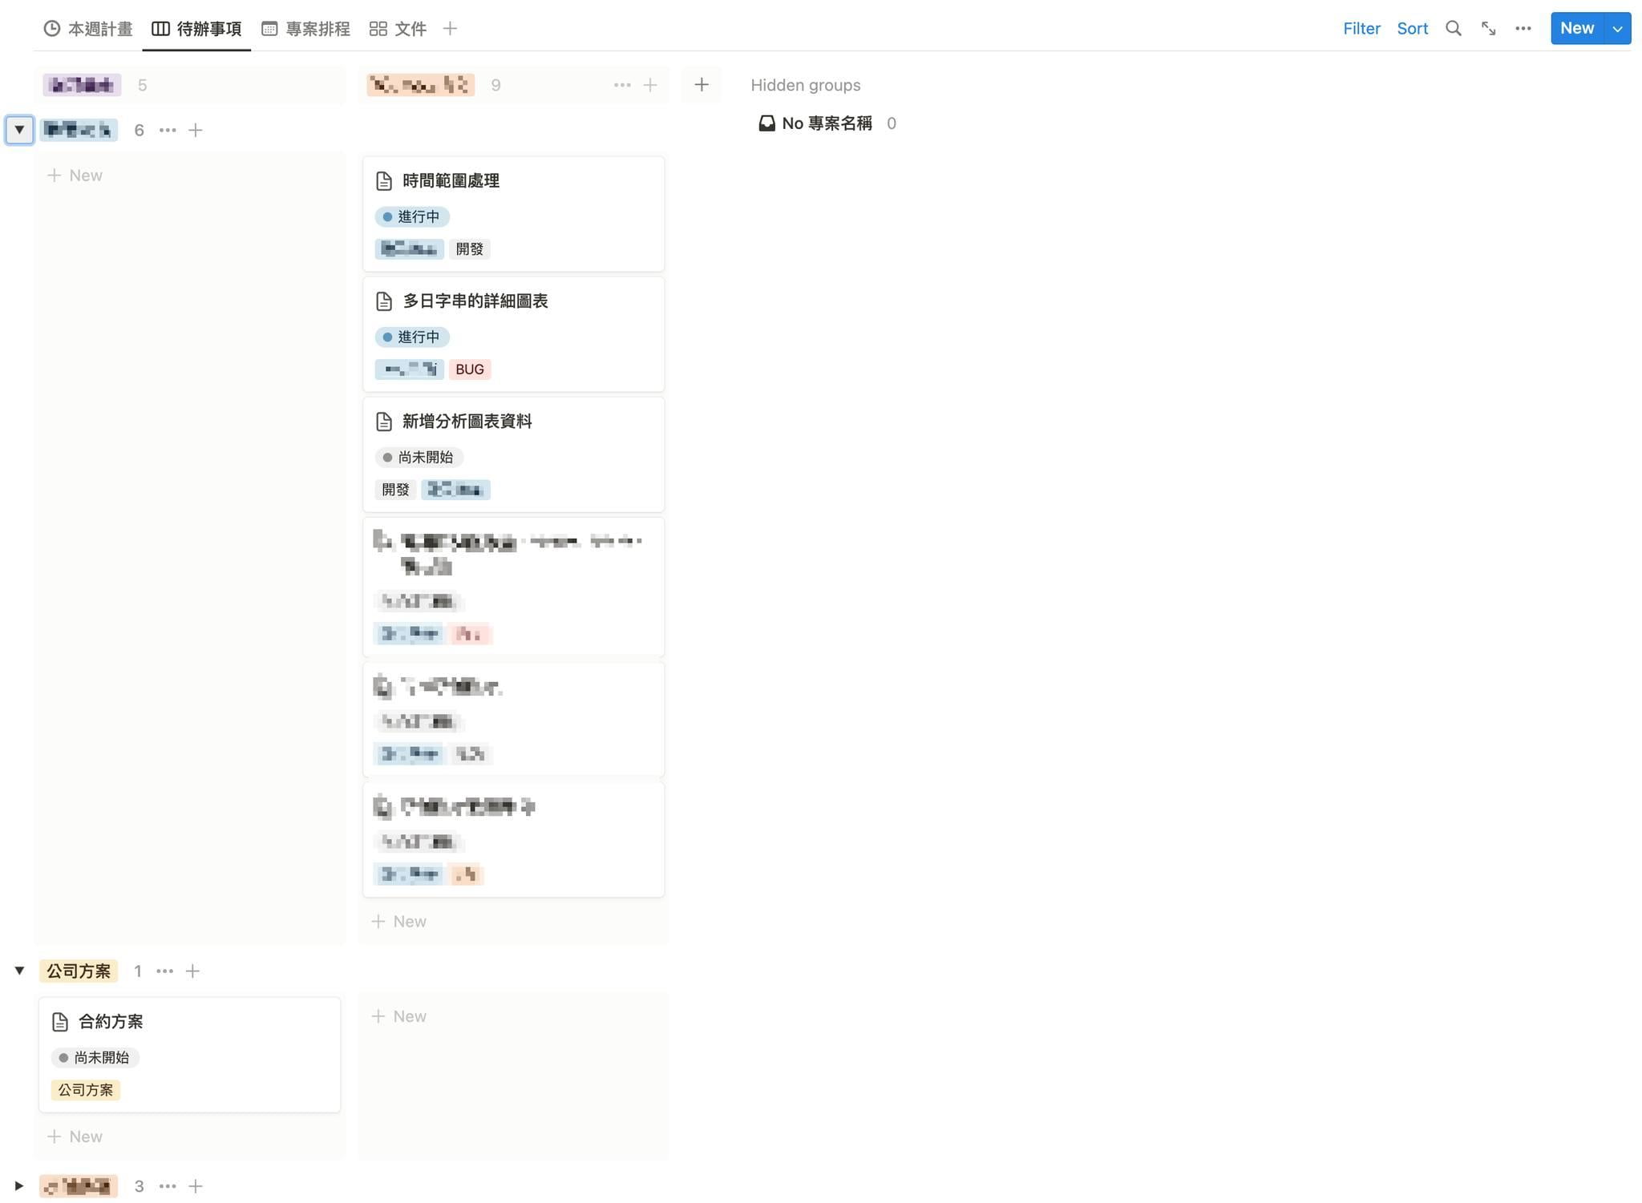The image size is (1642, 1203).
Task: Switch to the 專案排程 tab
Action: click(317, 28)
